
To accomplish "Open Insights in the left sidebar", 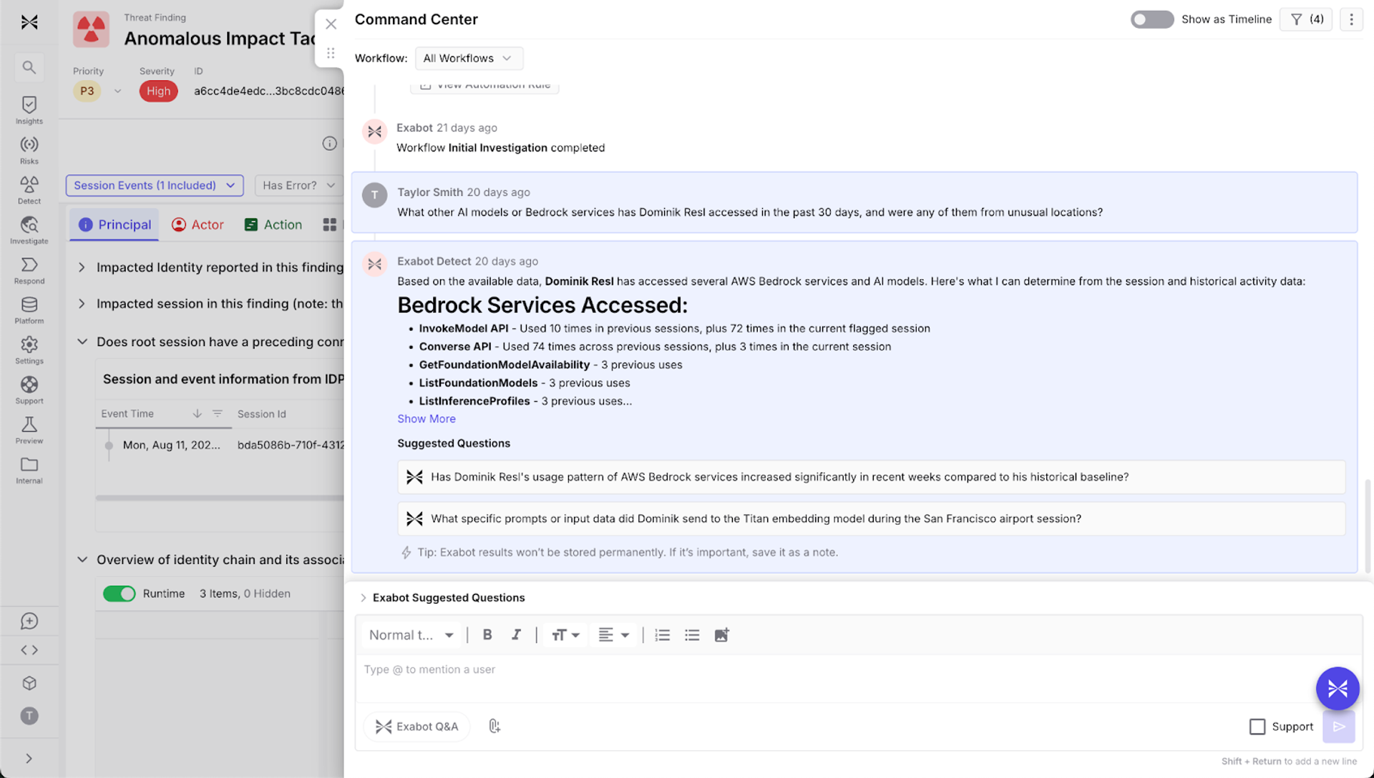I will (x=29, y=111).
